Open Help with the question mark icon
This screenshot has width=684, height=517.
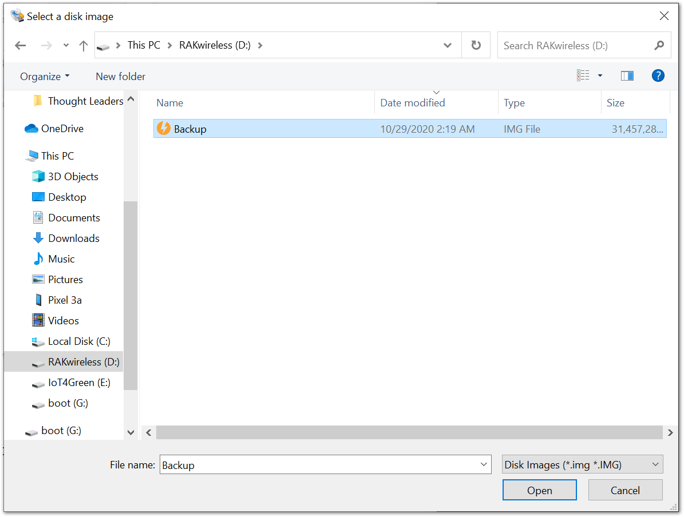point(658,76)
